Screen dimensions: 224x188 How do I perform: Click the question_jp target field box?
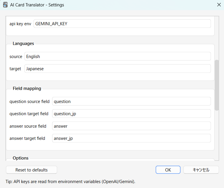point(131,114)
